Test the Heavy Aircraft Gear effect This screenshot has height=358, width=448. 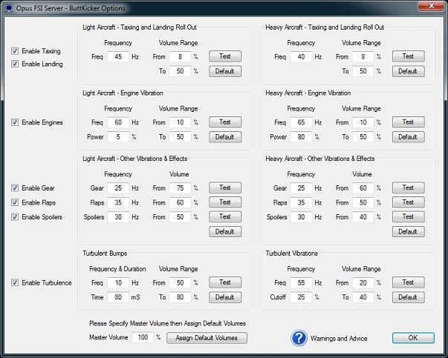(x=408, y=188)
